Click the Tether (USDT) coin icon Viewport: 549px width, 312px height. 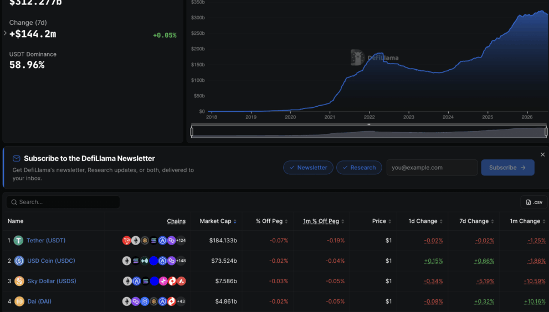click(18, 241)
